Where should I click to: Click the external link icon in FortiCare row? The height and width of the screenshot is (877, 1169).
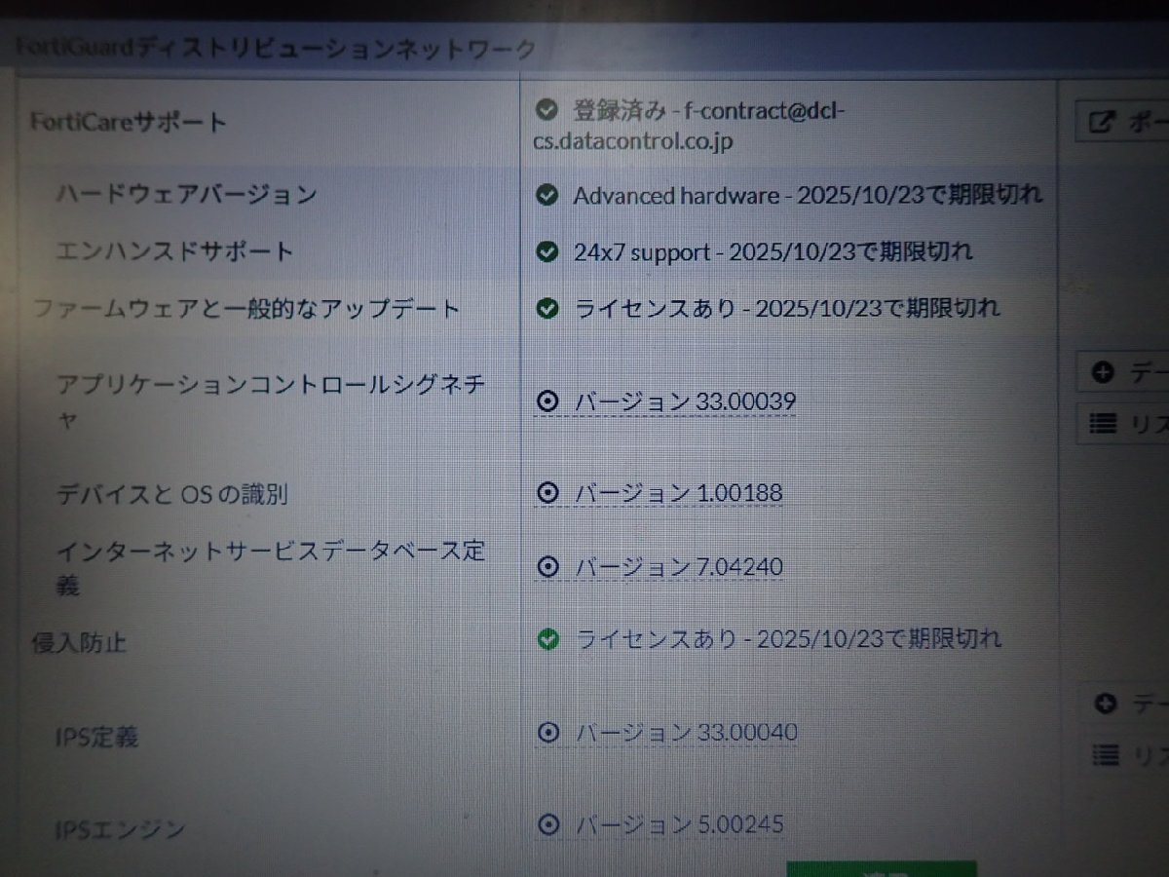tap(1102, 123)
